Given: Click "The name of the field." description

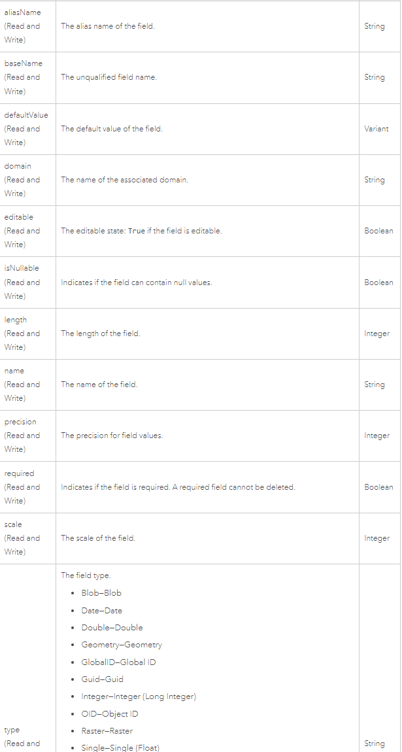Looking at the screenshot, I should [99, 385].
